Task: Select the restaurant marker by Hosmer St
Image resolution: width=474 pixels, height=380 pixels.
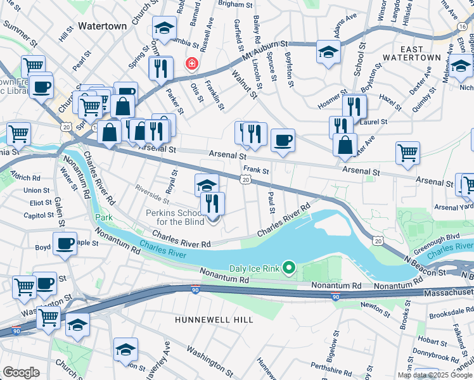Action: (x=354, y=106)
